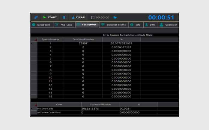Go to the Ethernet Traffic tab

click(x=114, y=25)
